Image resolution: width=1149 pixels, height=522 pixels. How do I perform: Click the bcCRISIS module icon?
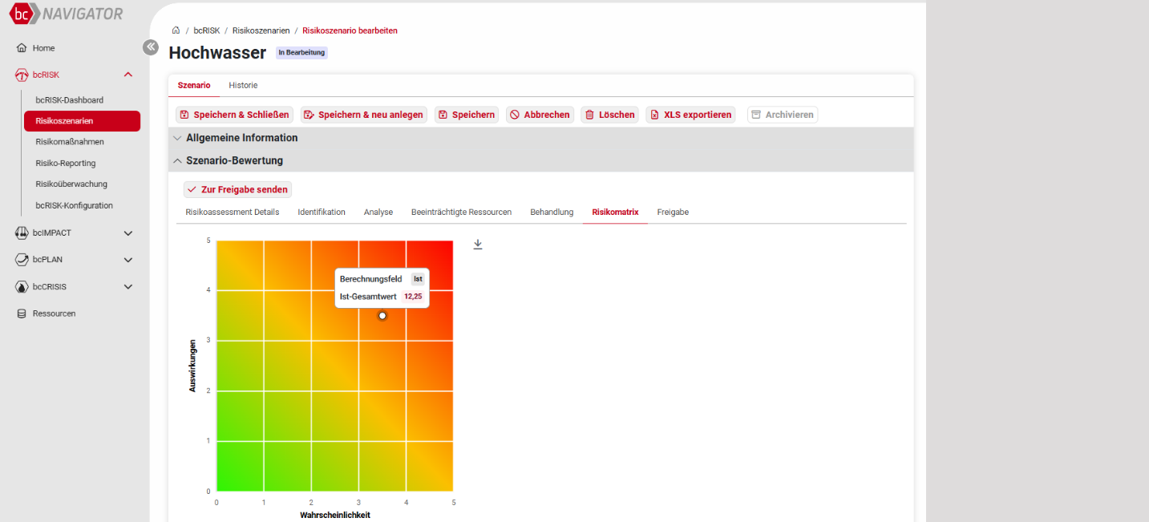[22, 286]
